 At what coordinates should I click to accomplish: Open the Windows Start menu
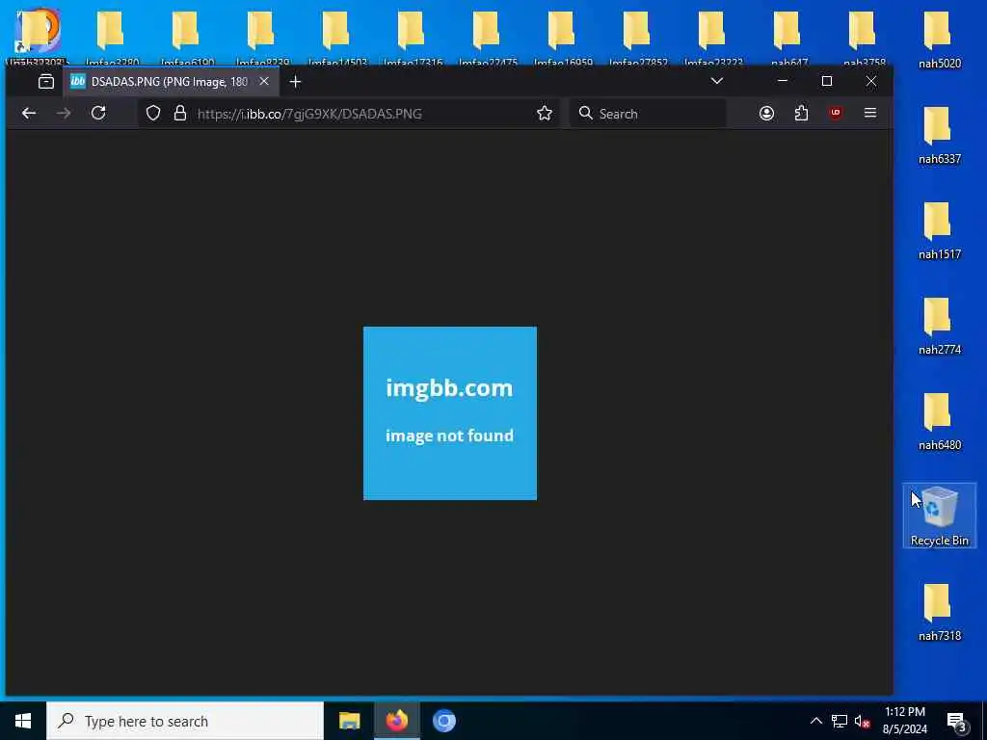(x=23, y=721)
